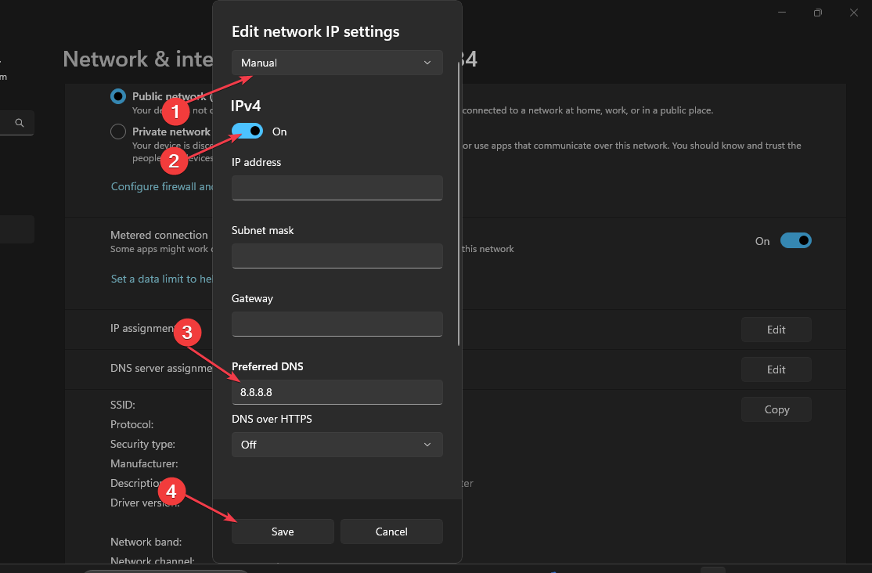
Task: Click Edit next to IP assignment
Action: click(776, 330)
